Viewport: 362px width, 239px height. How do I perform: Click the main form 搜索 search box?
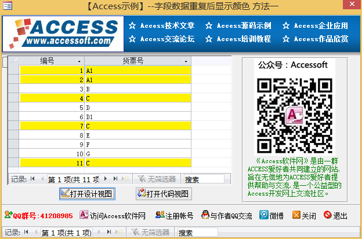click(198, 233)
